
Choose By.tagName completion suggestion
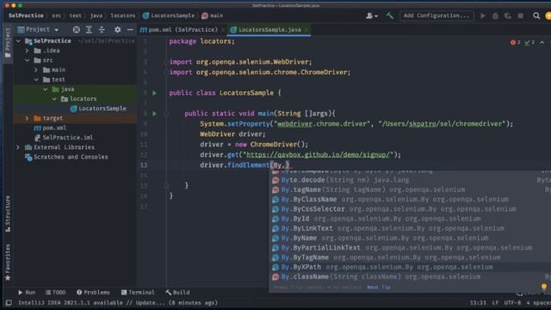coord(410,189)
